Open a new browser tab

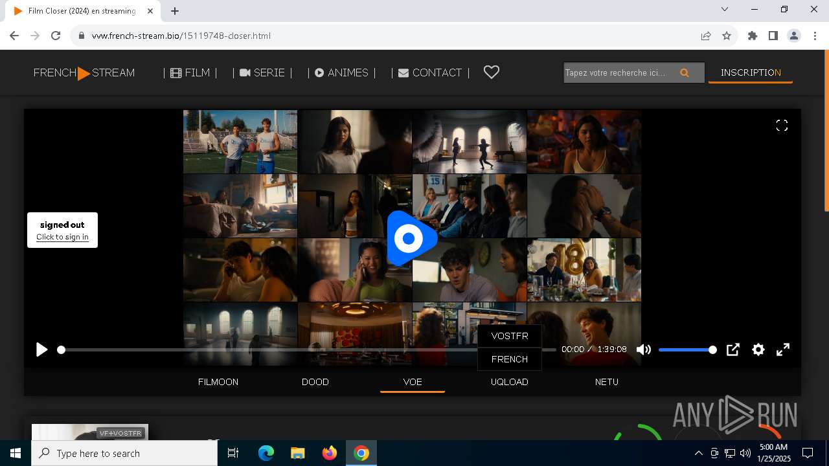coord(175,11)
